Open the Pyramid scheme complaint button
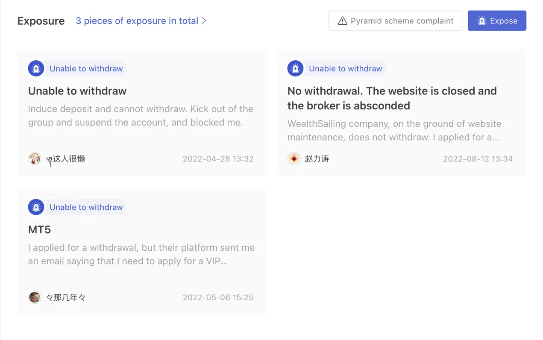Viewport: 543px width, 340px height. pos(395,21)
